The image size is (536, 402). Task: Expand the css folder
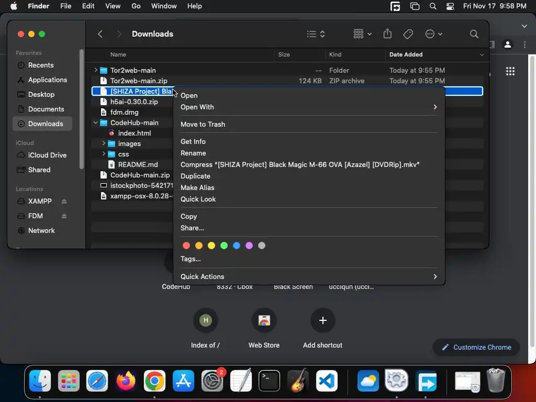click(x=104, y=154)
